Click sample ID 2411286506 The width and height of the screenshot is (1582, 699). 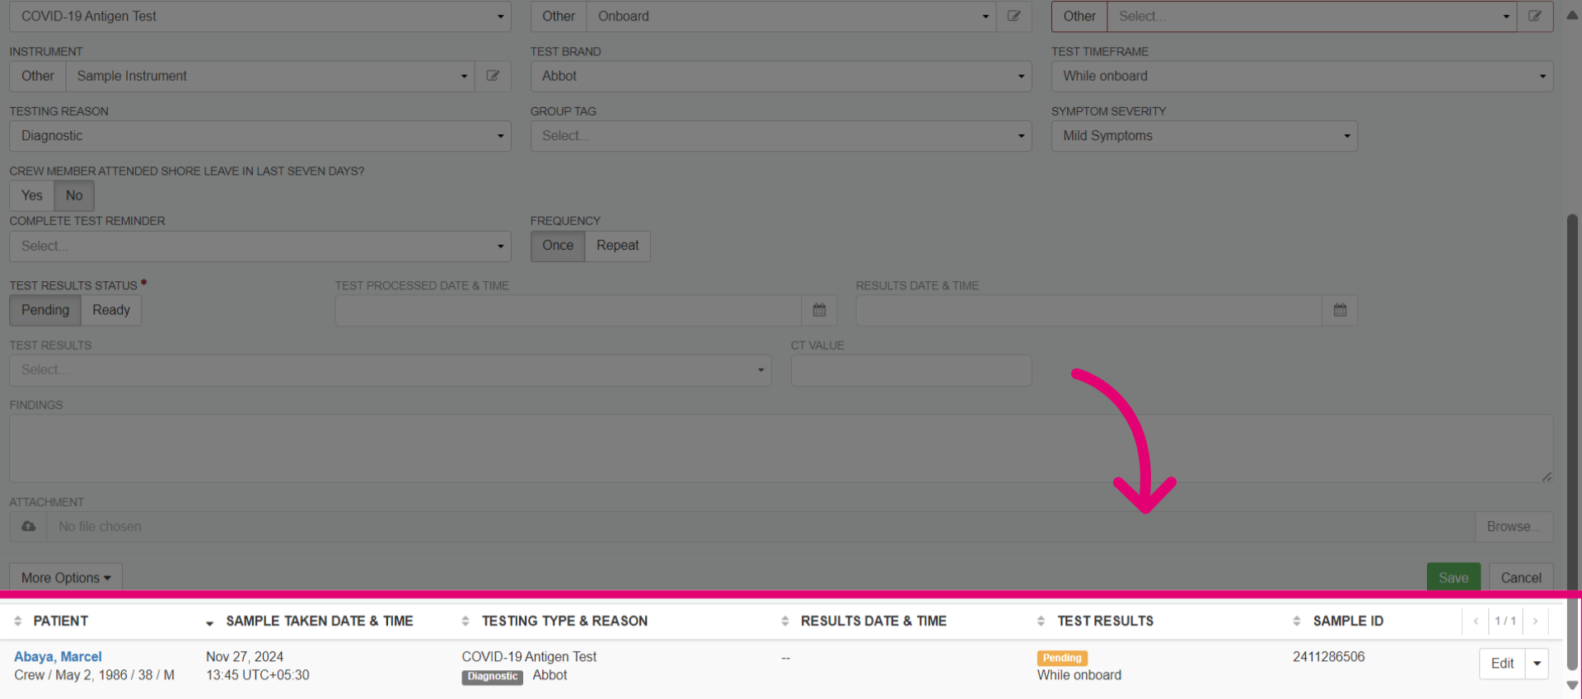pos(1328,657)
